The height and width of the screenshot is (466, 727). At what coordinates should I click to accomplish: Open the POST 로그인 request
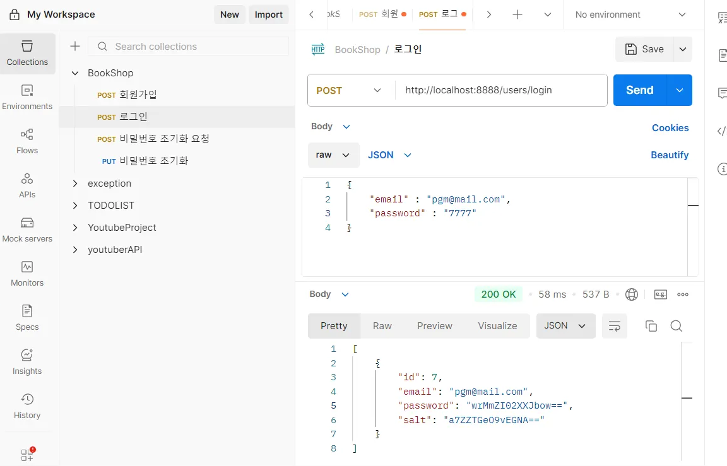tap(177, 117)
